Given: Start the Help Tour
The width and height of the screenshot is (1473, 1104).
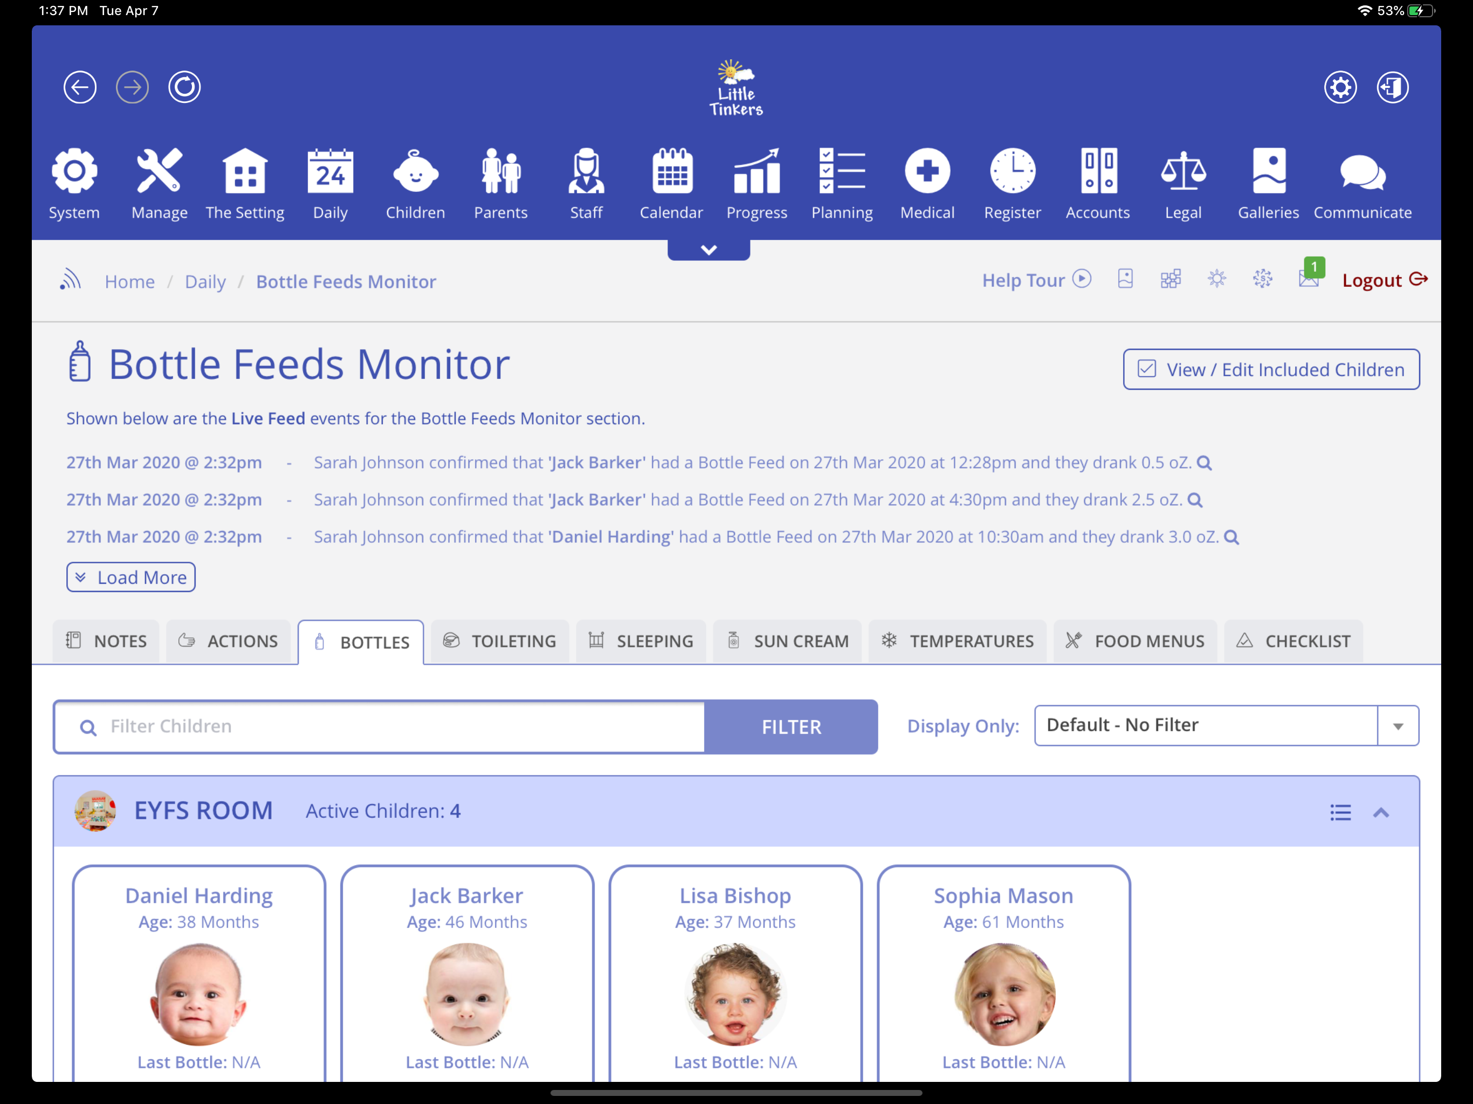Looking at the screenshot, I should (1036, 280).
